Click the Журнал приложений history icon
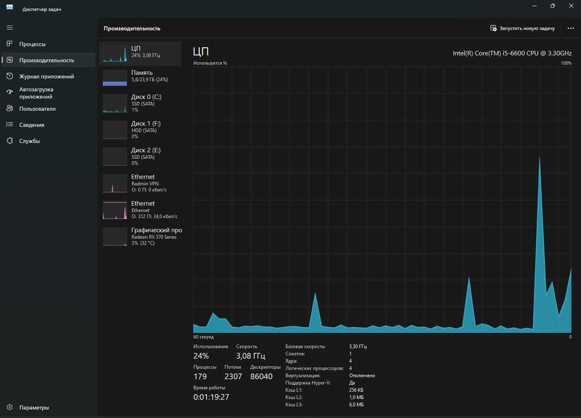581x418 pixels. coord(10,76)
